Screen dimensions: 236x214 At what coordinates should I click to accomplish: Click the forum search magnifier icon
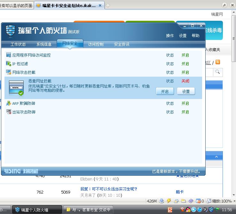(x=218, y=72)
